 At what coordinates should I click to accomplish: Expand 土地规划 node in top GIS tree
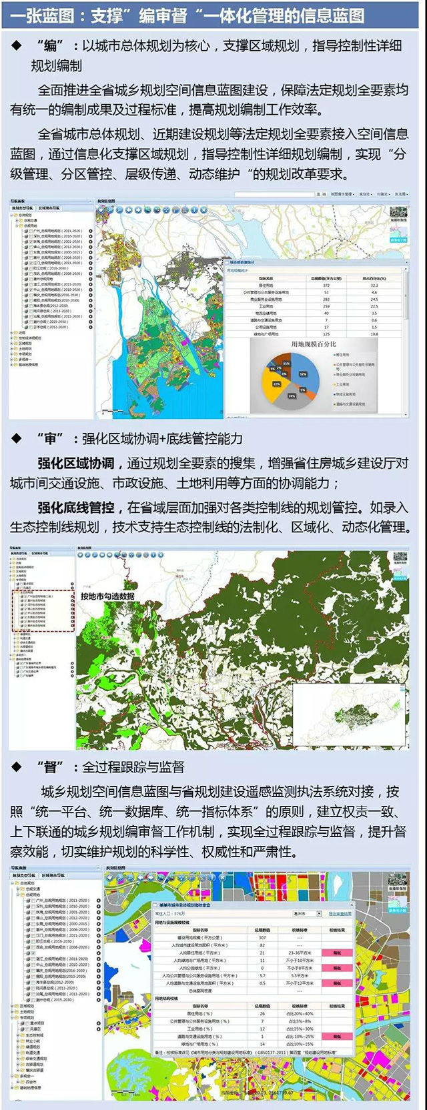click(11, 349)
